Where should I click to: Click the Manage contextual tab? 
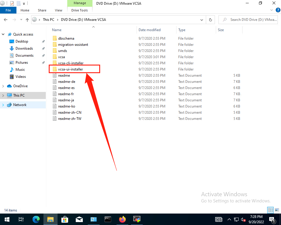pyautogui.click(x=80, y=3)
